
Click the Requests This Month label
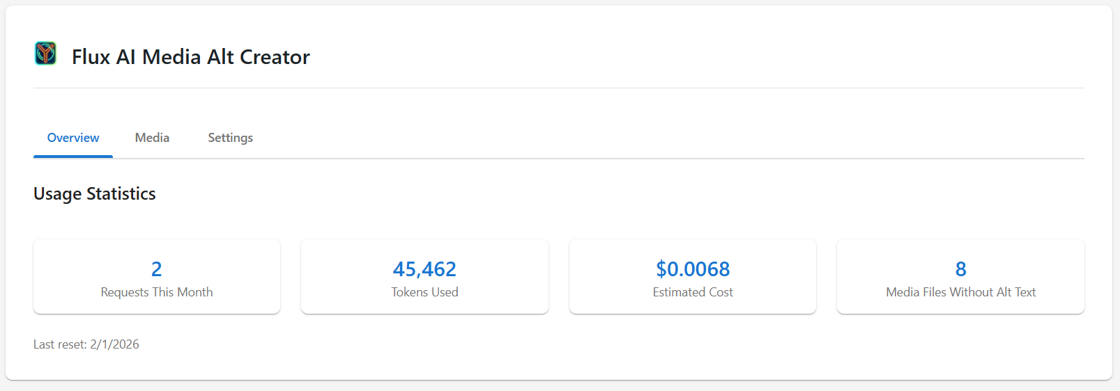coord(157,292)
